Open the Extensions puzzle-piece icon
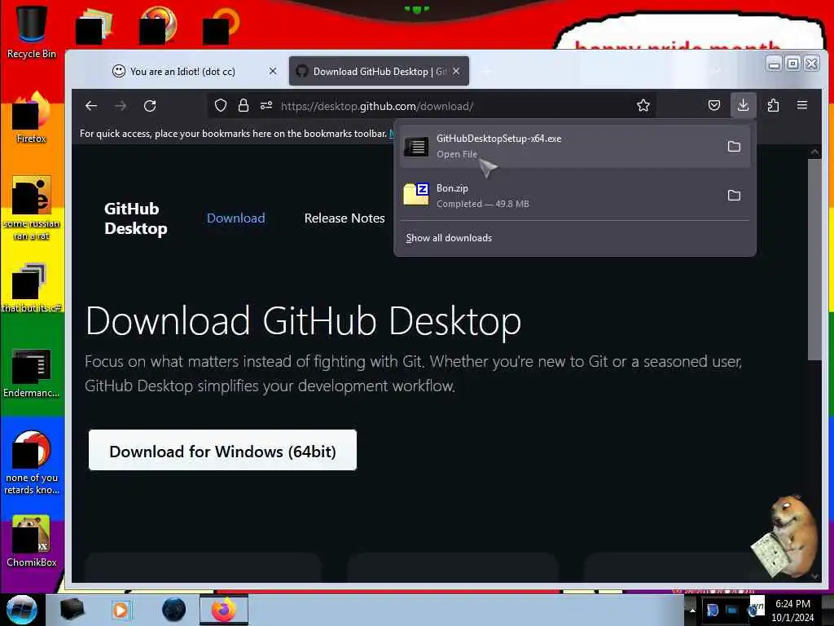The height and width of the screenshot is (626, 834). [773, 105]
